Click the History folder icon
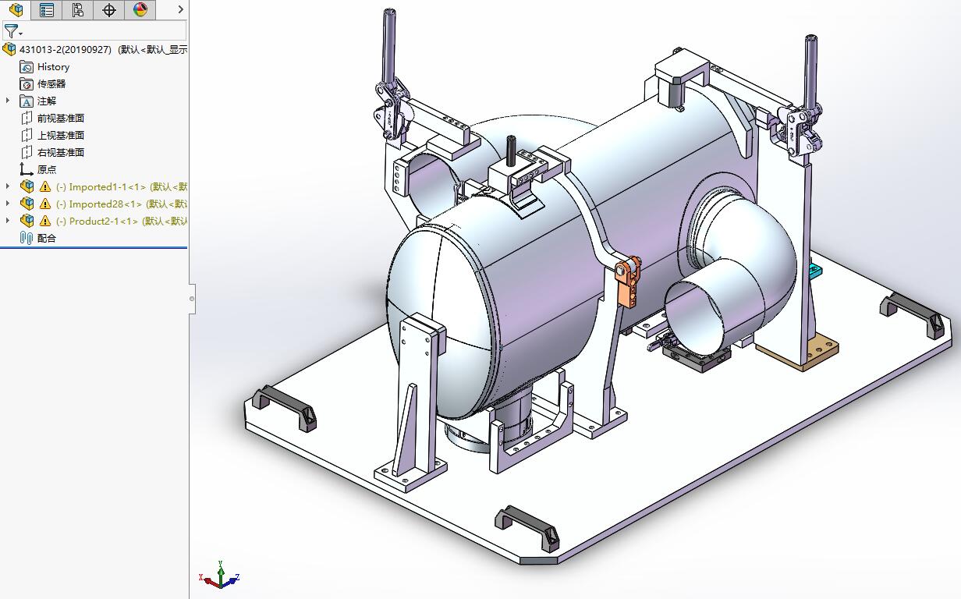This screenshot has height=599, width=961. click(27, 67)
